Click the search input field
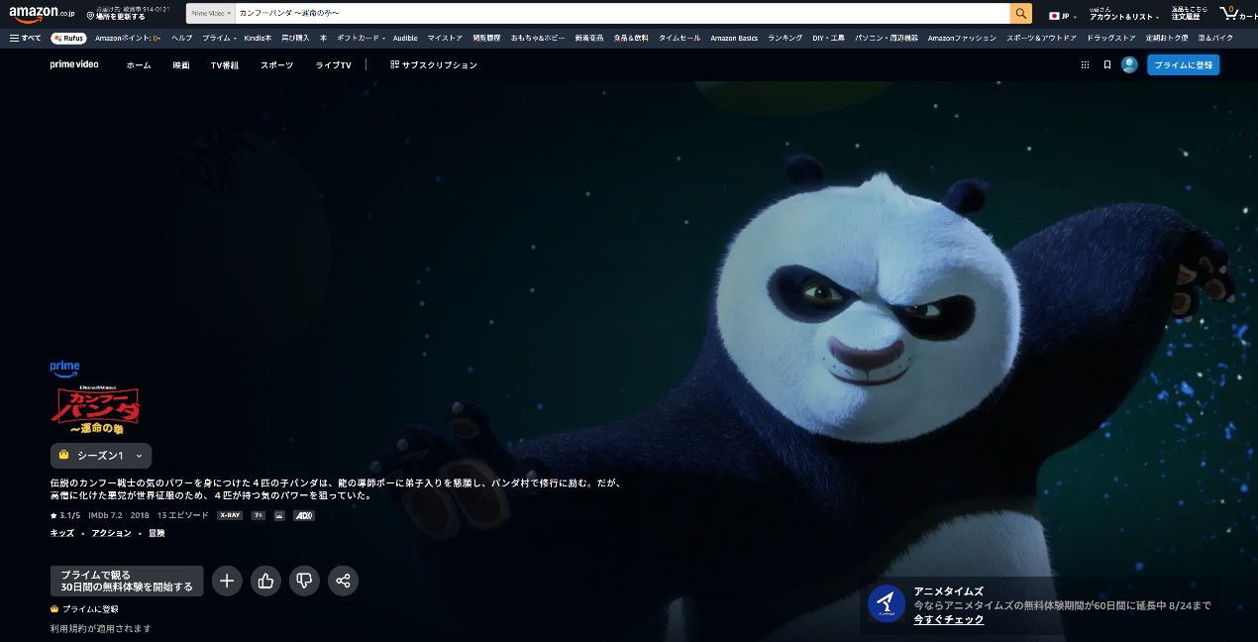Screen dimensions: 1258x642 tap(622, 14)
